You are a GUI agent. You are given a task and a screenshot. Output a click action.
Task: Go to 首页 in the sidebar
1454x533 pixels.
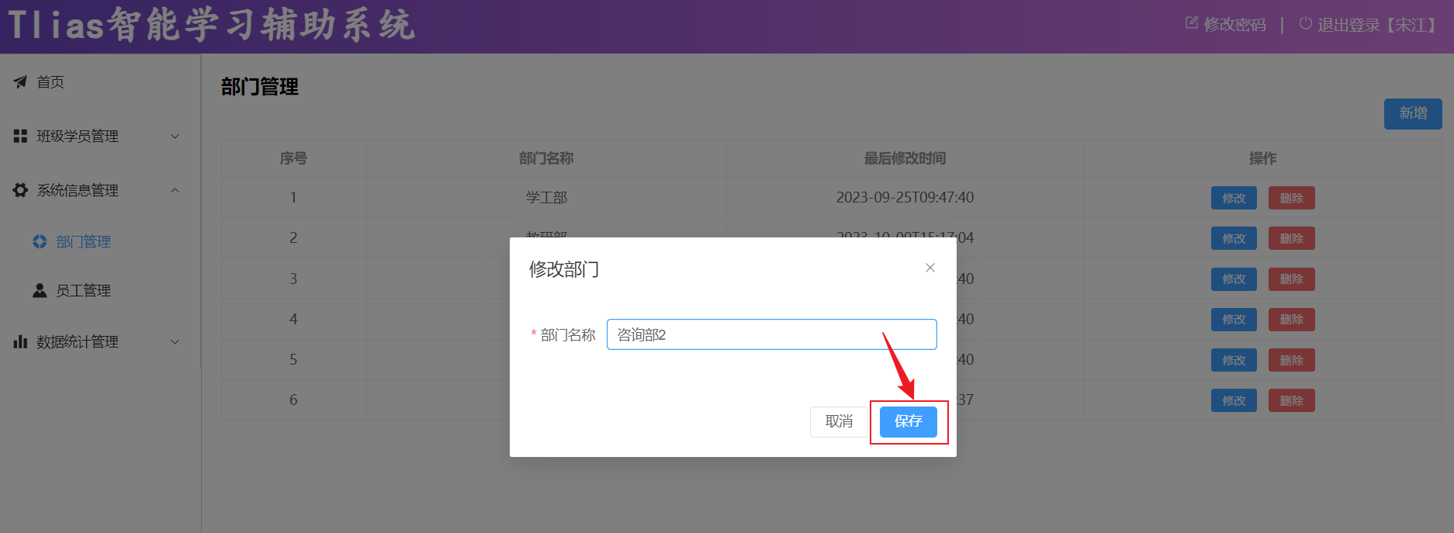[x=50, y=82]
